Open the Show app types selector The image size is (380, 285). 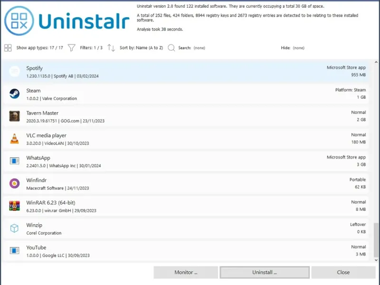pos(40,48)
